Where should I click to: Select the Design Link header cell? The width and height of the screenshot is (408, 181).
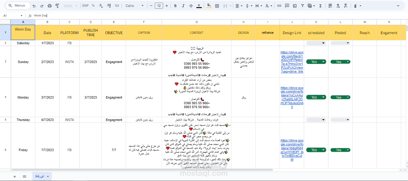point(292,33)
